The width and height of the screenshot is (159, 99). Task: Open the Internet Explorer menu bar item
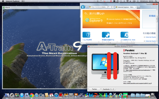(13, 1)
